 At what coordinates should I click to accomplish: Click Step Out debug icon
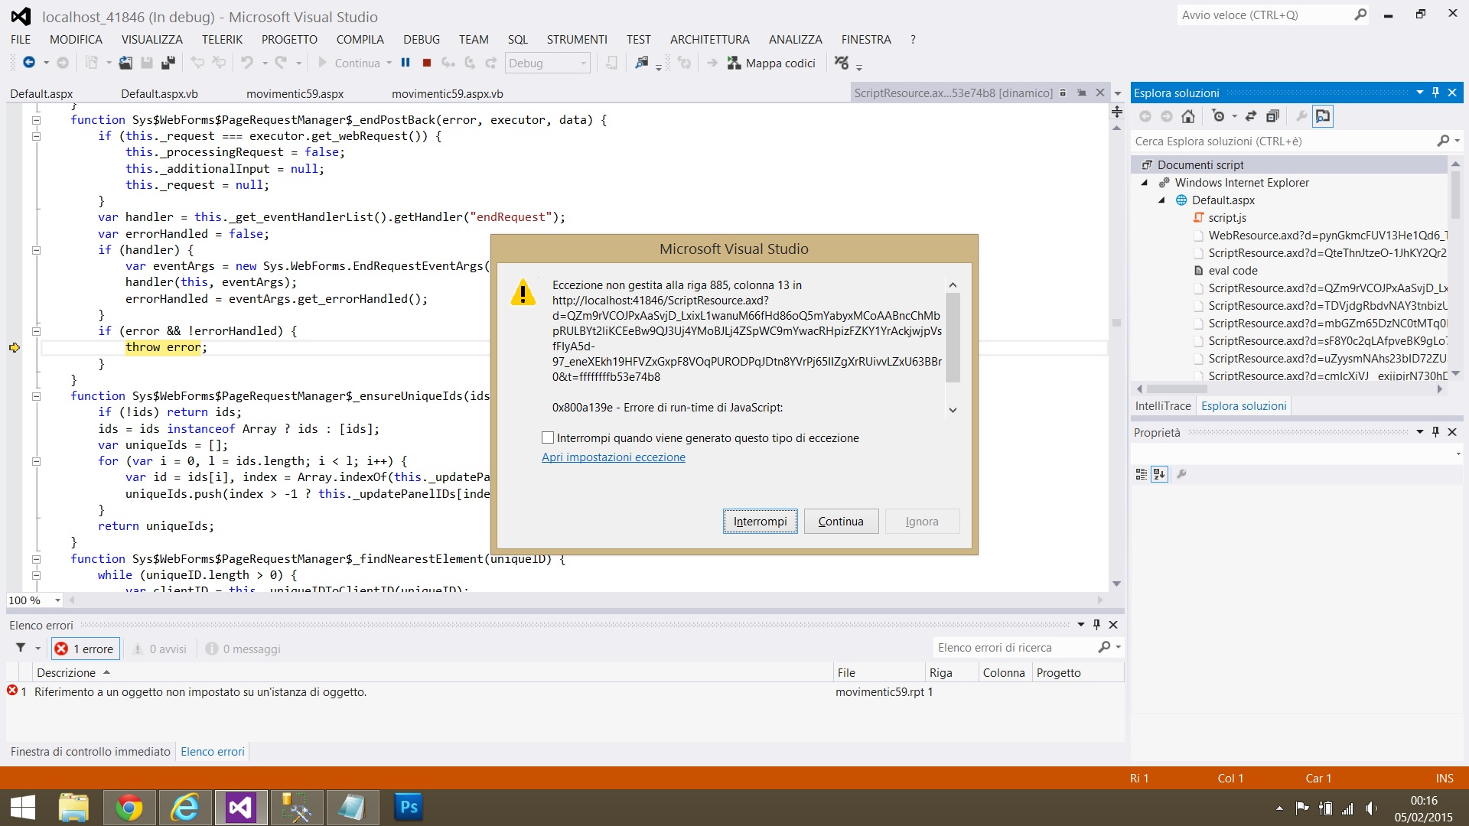tap(491, 63)
